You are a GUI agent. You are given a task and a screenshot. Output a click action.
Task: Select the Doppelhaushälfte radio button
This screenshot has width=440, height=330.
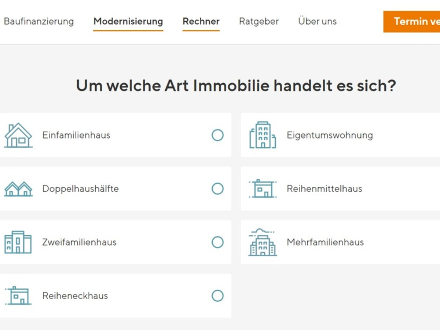217,189
